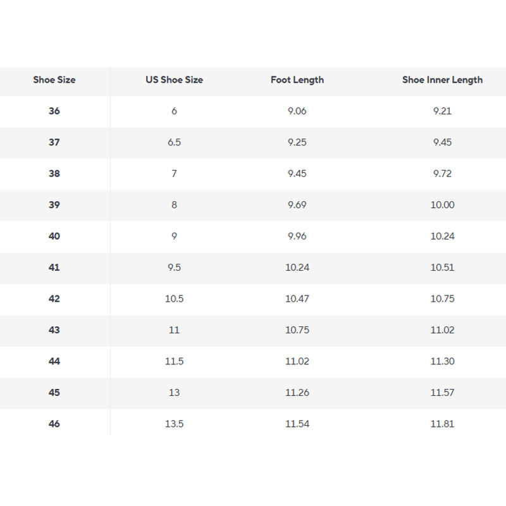The width and height of the screenshot is (506, 506).
Task: Select shoe size 41 cell
Action: click(x=54, y=268)
